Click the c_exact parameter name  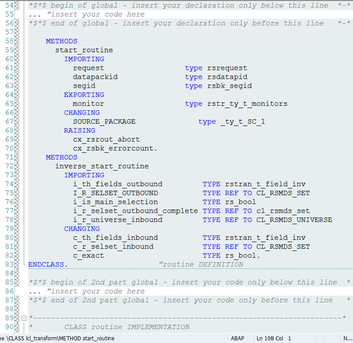click(88, 256)
